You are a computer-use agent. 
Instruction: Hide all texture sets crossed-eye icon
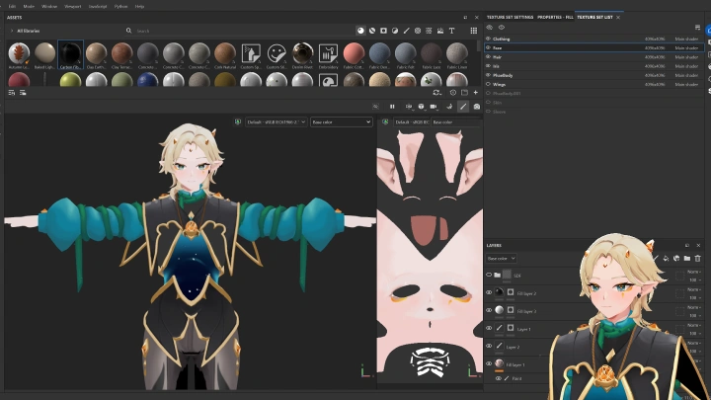(x=489, y=28)
